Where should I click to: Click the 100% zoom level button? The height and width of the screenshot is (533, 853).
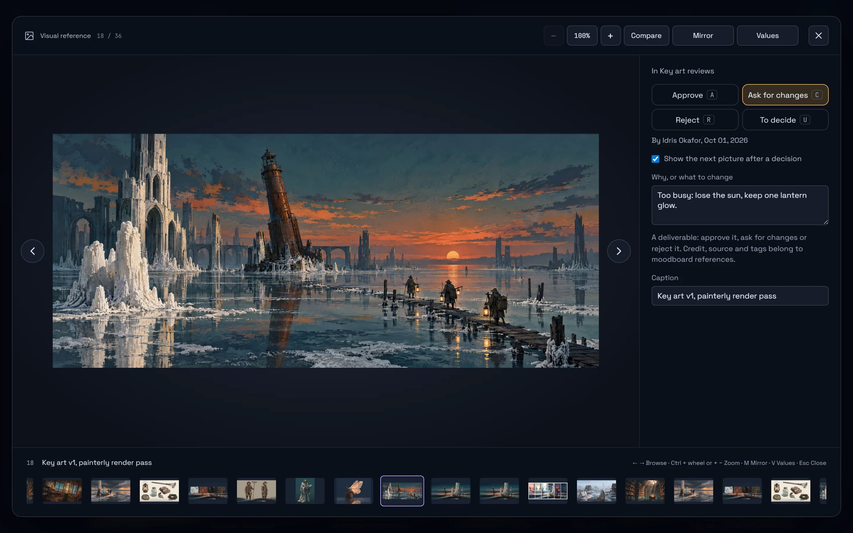pos(582,36)
